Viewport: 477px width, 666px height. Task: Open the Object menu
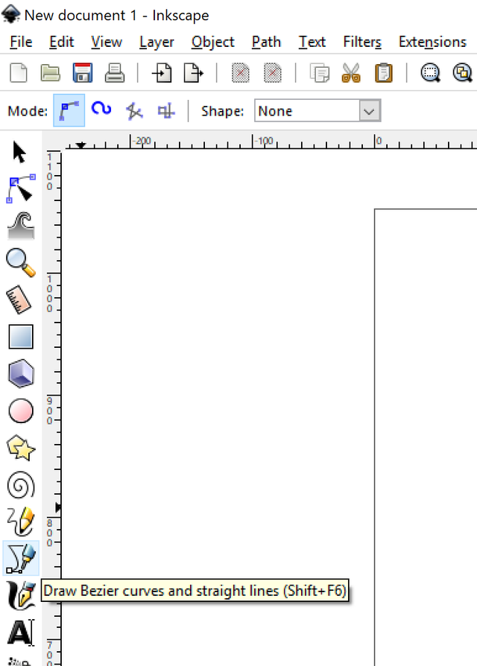[x=213, y=42]
